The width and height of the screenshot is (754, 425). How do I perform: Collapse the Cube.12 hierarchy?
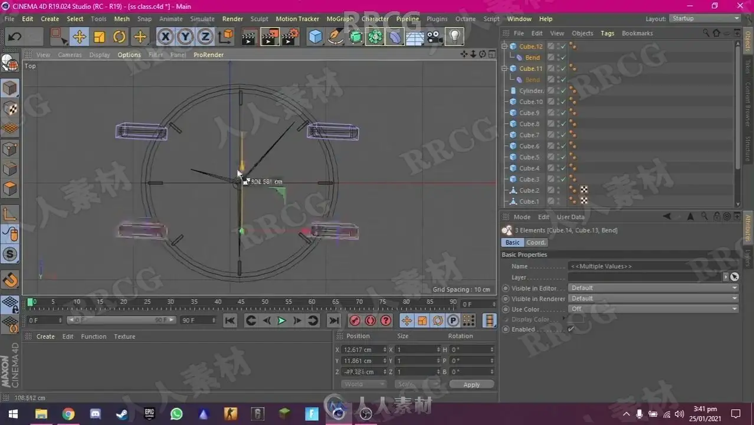click(504, 47)
